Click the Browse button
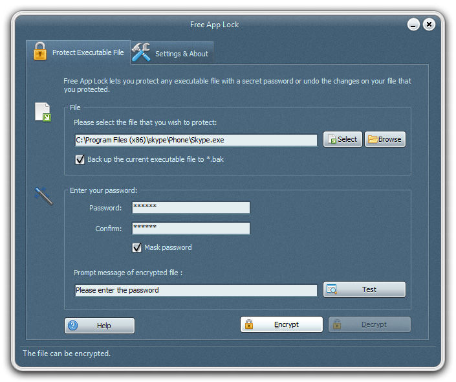This screenshot has width=456, height=382. tap(385, 139)
